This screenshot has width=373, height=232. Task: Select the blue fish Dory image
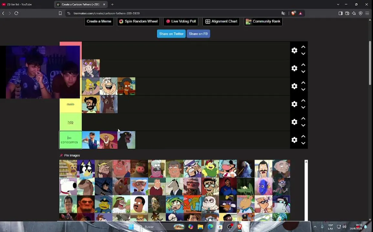pos(263,187)
